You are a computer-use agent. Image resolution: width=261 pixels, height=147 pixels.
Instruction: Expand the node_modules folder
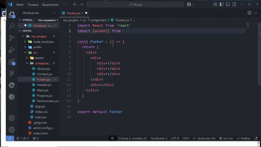point(25,42)
